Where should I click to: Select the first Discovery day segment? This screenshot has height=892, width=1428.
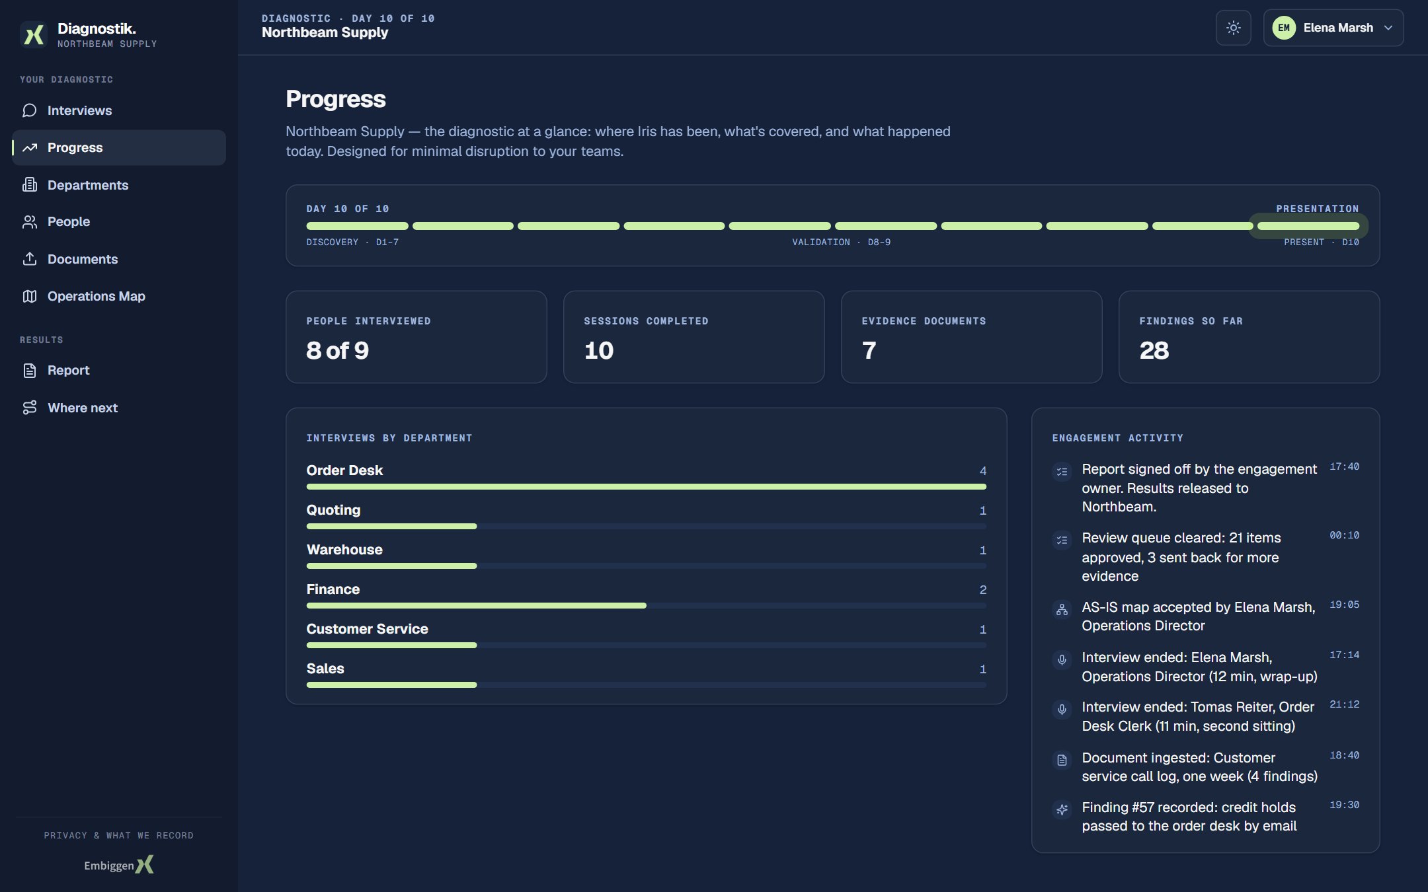[357, 226]
